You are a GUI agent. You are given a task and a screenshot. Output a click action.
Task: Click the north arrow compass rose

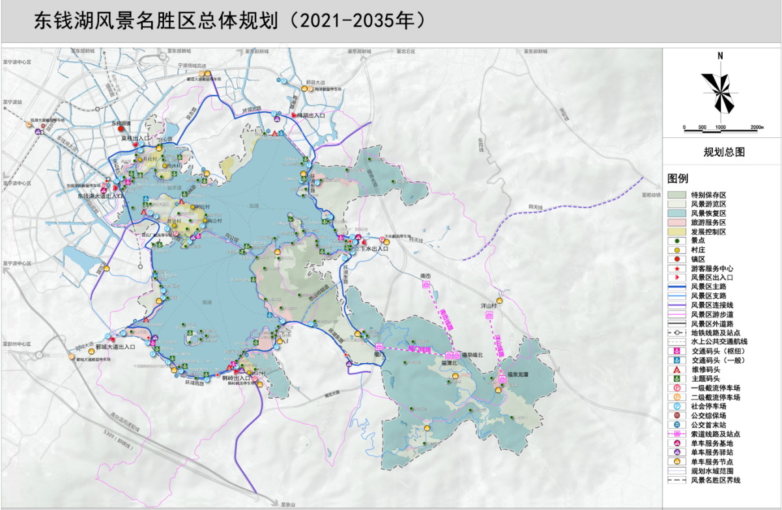click(720, 91)
